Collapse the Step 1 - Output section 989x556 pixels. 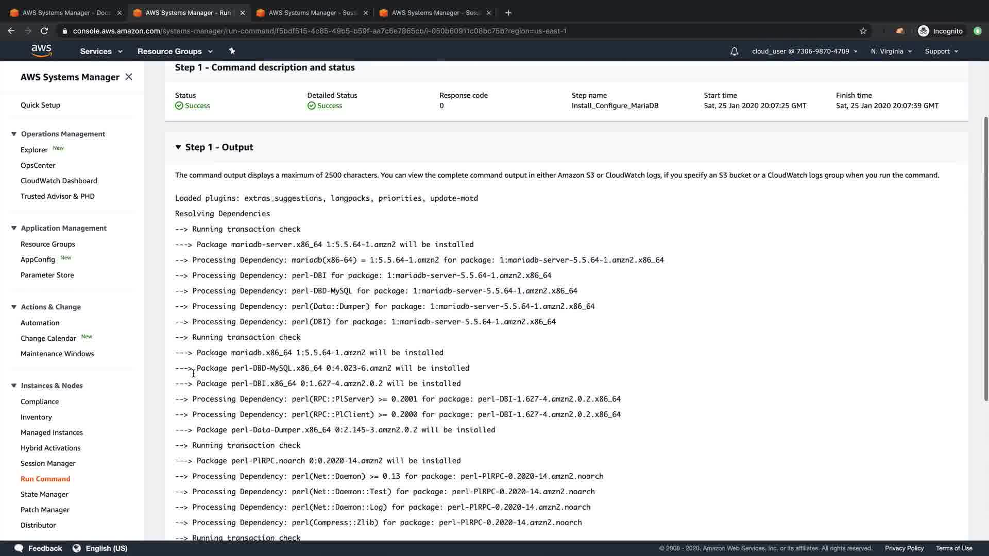click(x=178, y=147)
